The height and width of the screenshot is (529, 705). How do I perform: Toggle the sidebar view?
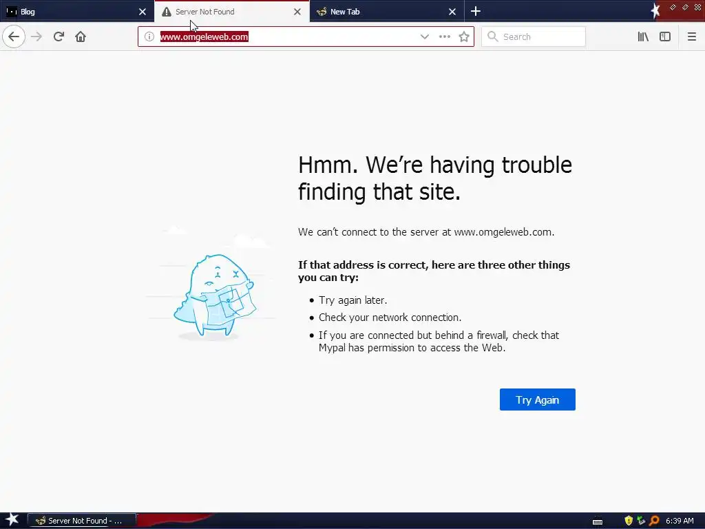point(665,37)
